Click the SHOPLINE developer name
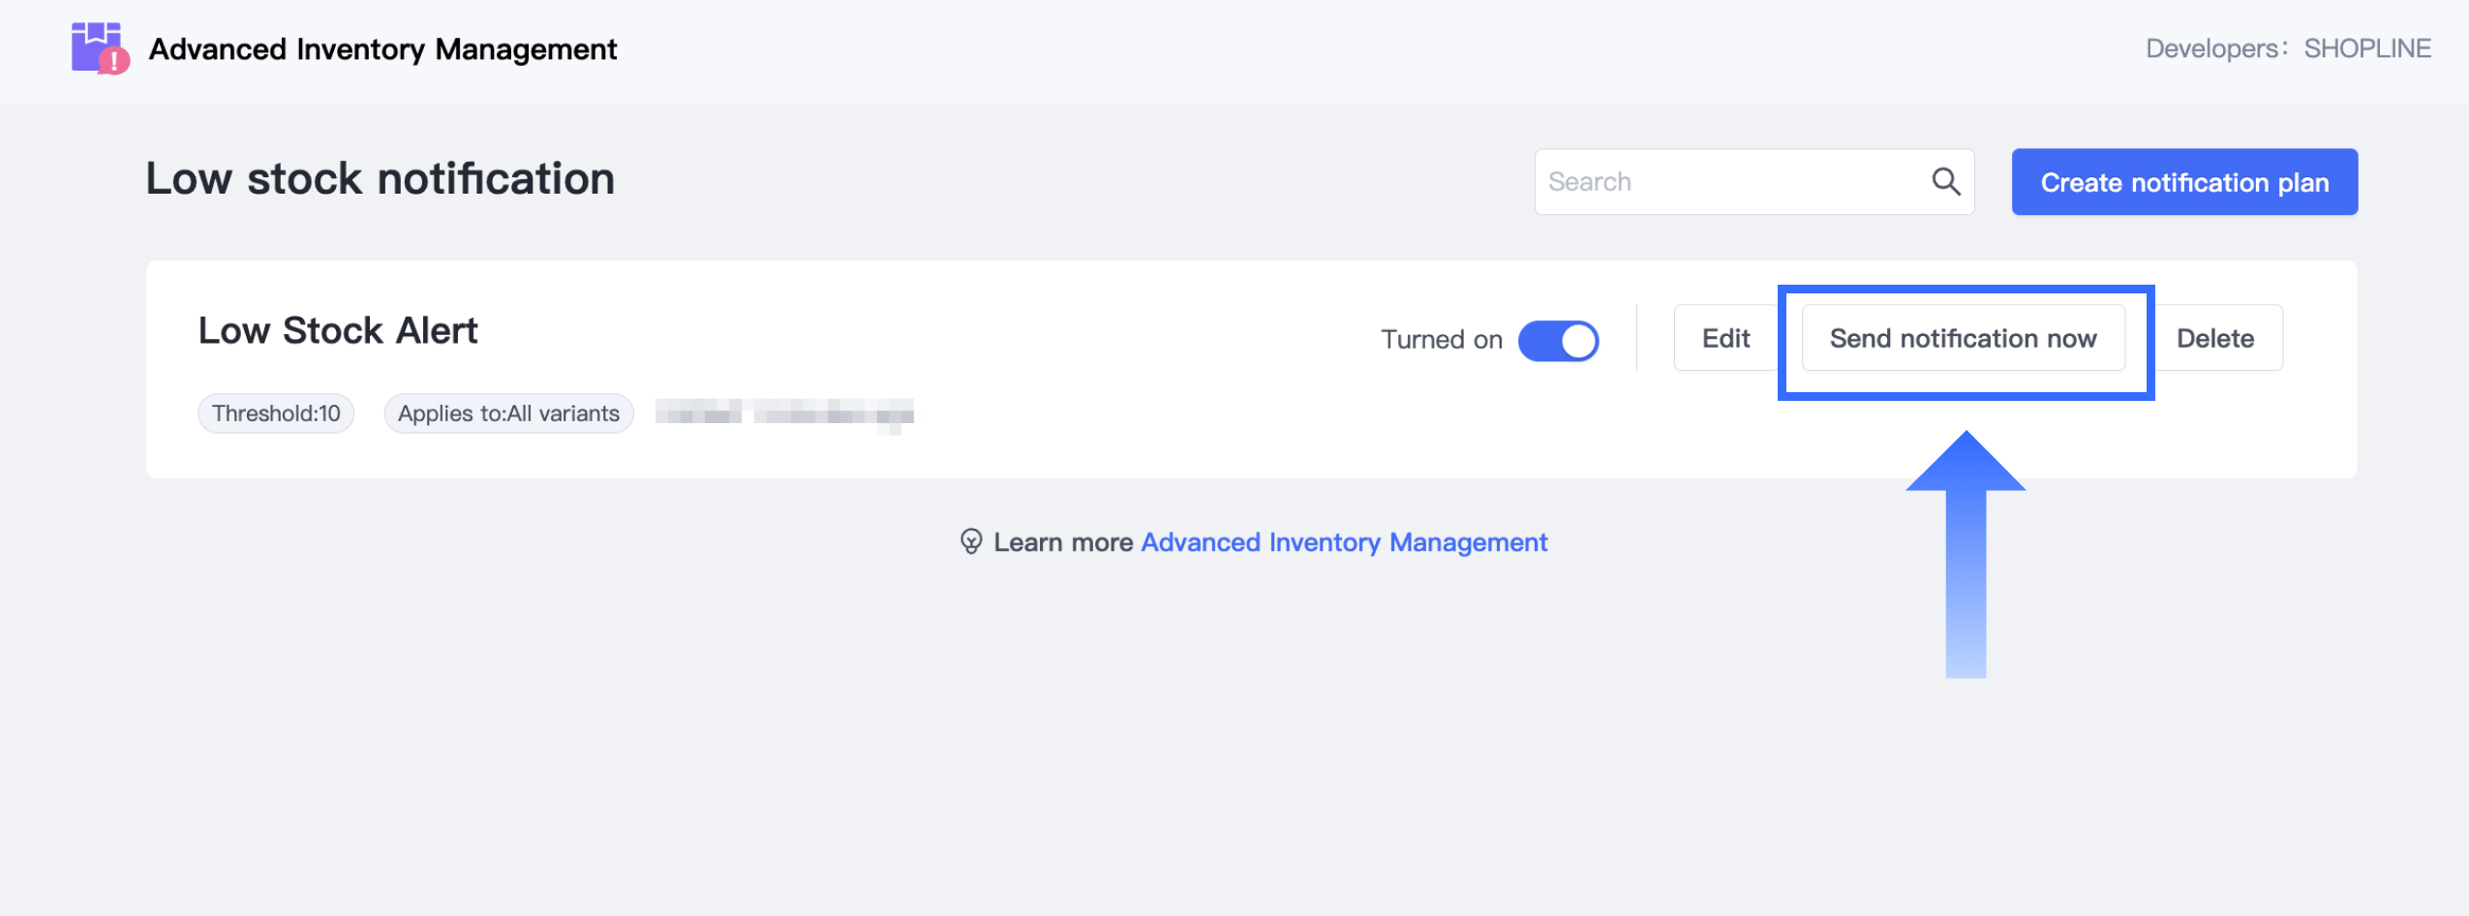Screen dimensions: 2469x916 [2366, 48]
